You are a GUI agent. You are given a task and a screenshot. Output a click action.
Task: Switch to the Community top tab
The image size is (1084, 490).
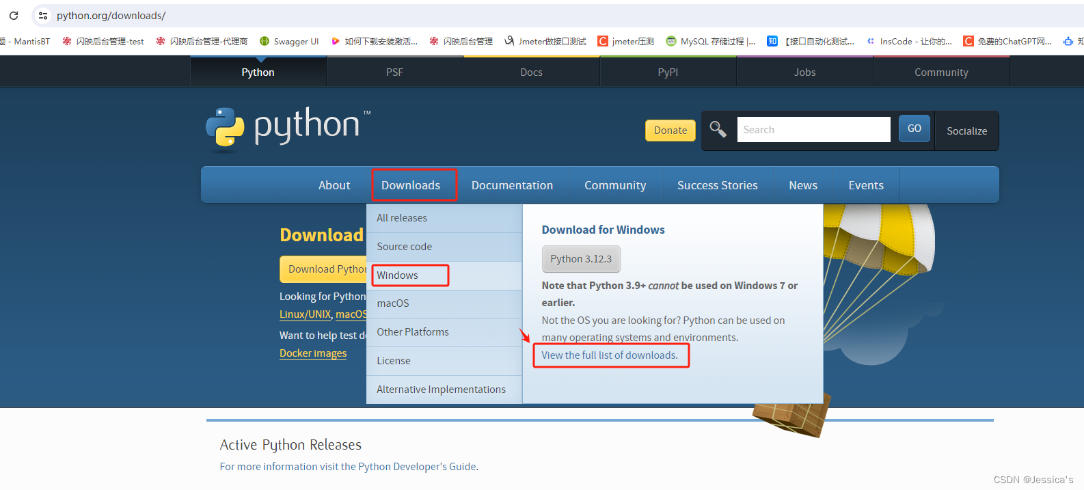(941, 72)
